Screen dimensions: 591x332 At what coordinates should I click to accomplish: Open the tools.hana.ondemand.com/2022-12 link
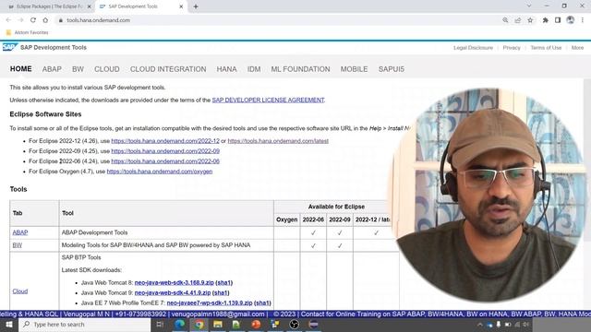(165, 141)
